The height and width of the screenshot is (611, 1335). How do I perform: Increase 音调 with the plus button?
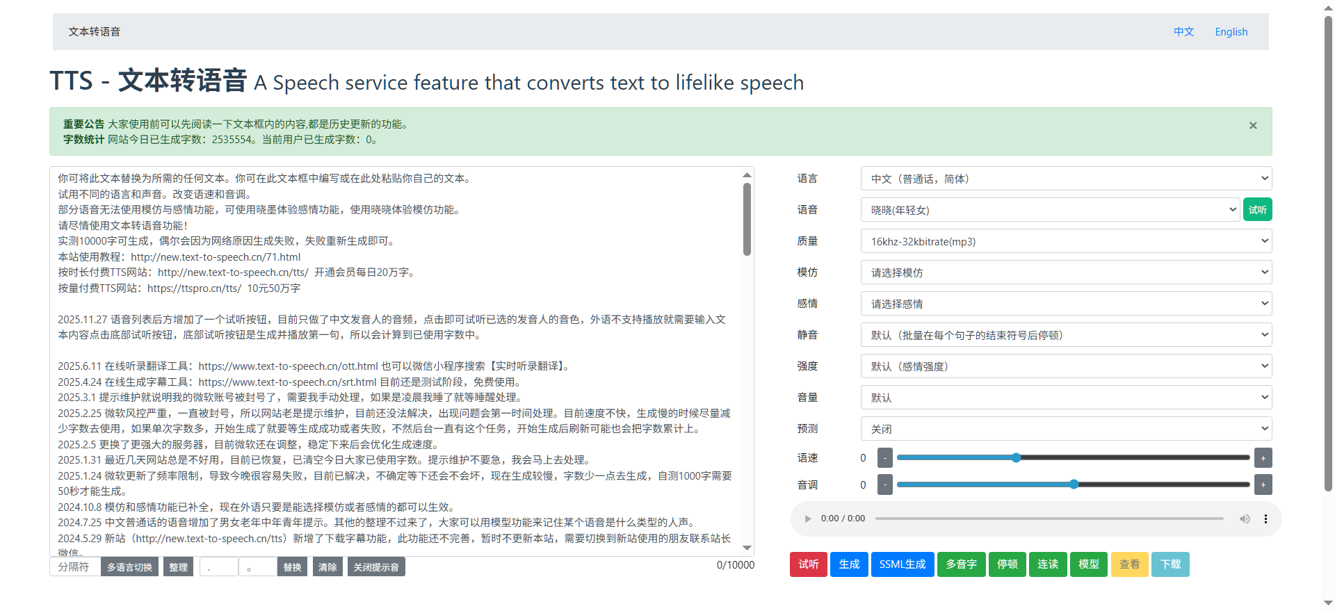[1263, 484]
